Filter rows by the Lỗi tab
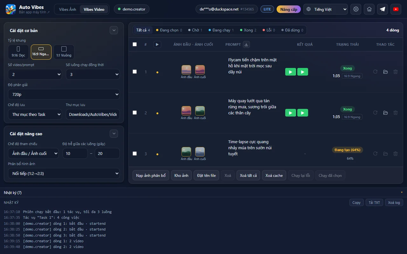This screenshot has width=407, height=254. click(269, 30)
